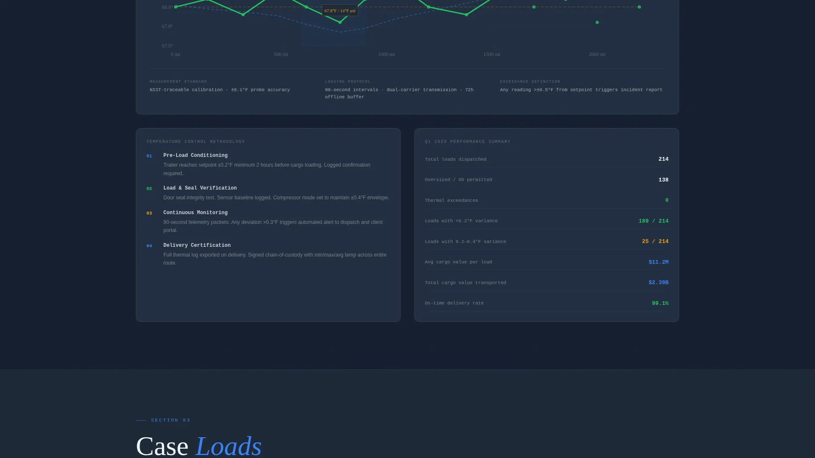
Task: Select the 99.1% on-time value
Action: pyautogui.click(x=660, y=303)
